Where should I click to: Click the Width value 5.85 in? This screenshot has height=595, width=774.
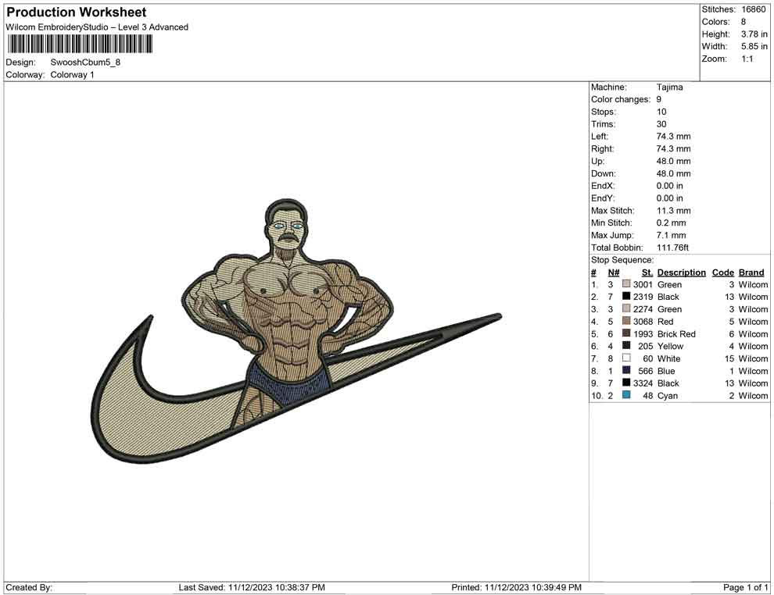754,46
